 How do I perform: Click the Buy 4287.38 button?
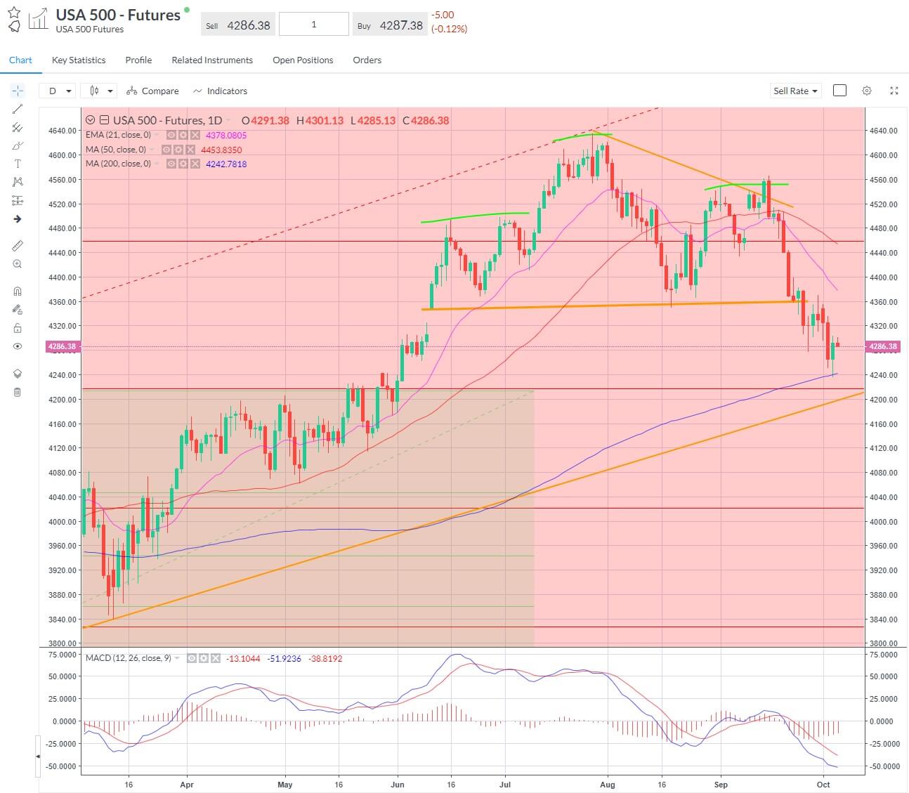click(390, 25)
